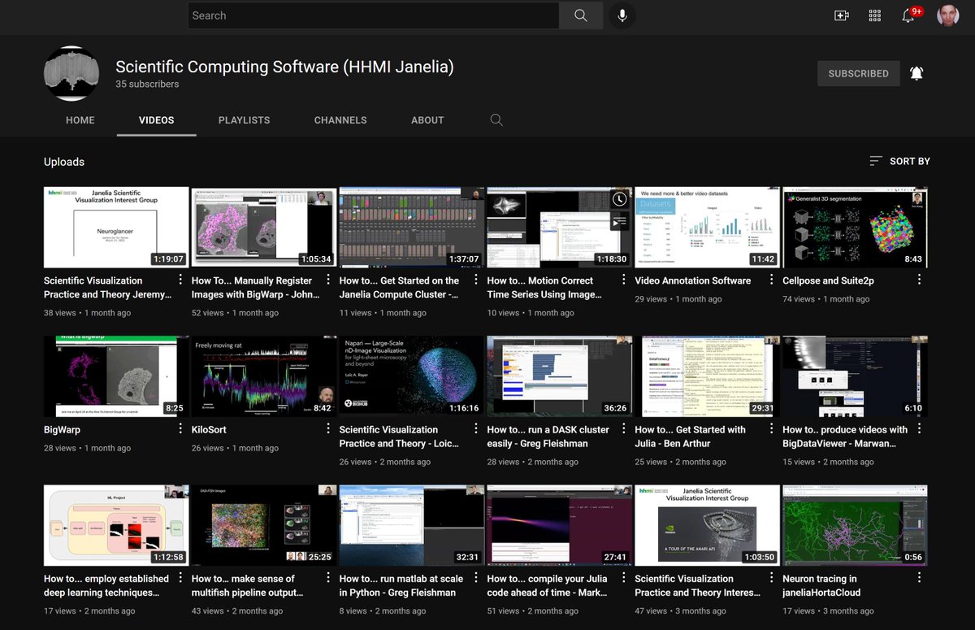
Task: Open the Cellpose 3D segmentation thumbnail
Action: coord(855,228)
